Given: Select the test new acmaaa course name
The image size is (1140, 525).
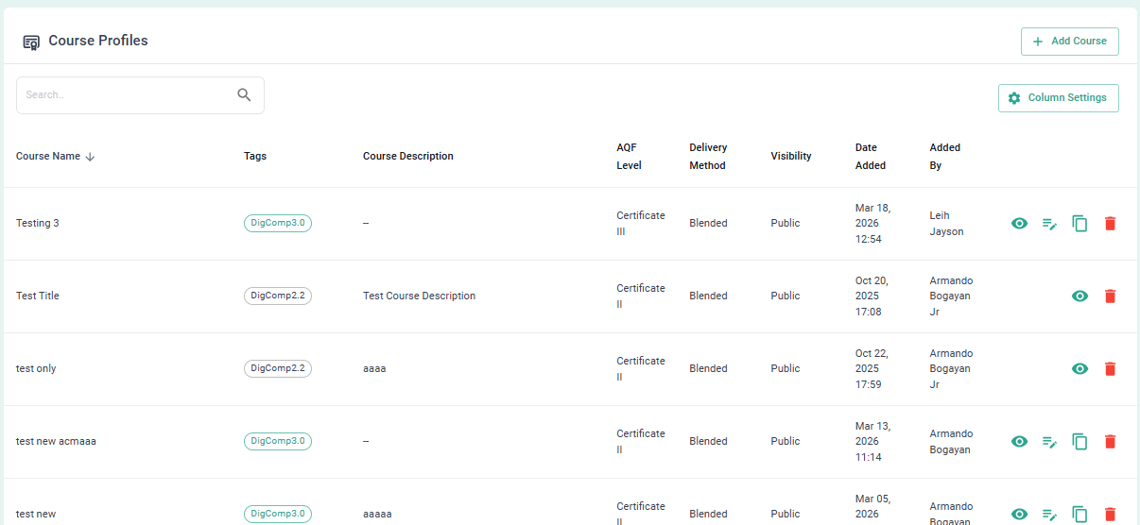Looking at the screenshot, I should point(56,441).
